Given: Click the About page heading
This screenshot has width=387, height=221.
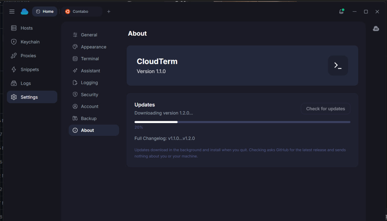Looking at the screenshot, I should 137,33.
